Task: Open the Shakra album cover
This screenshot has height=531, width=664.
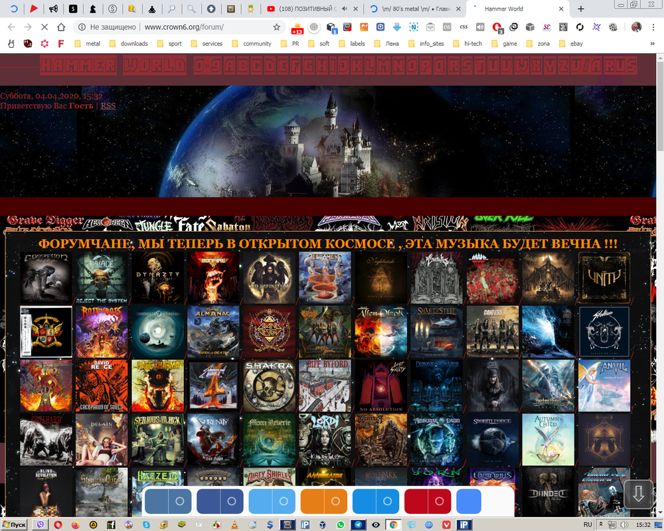Action: pos(270,386)
